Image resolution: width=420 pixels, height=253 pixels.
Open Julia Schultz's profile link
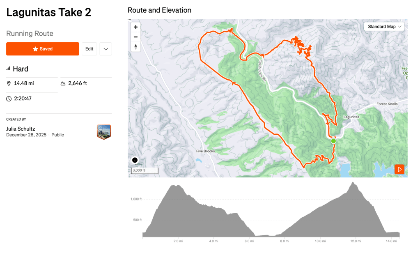pos(21,129)
